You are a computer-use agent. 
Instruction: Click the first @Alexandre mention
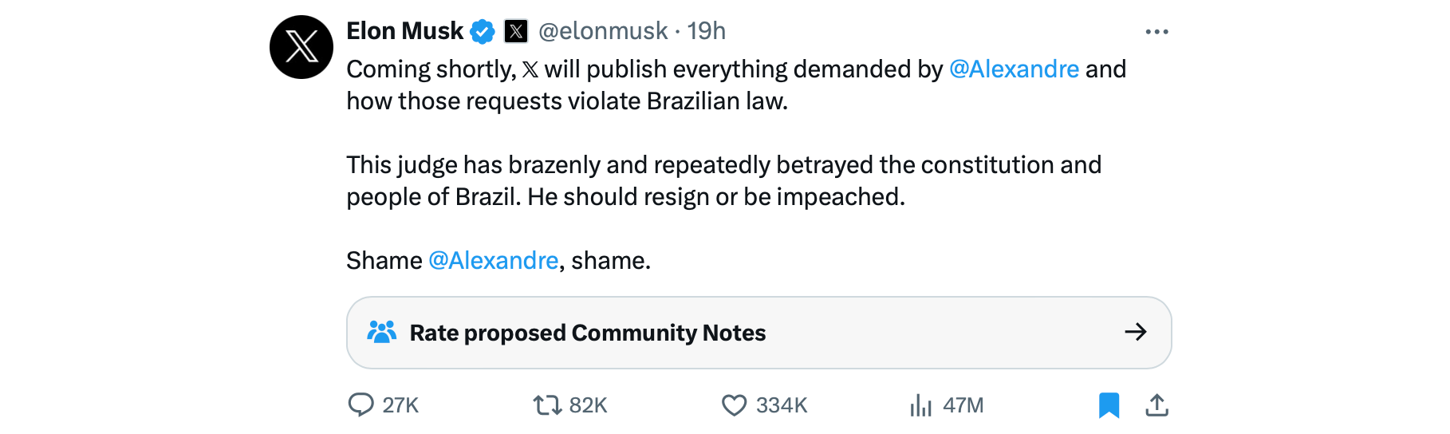pyautogui.click(x=1014, y=69)
